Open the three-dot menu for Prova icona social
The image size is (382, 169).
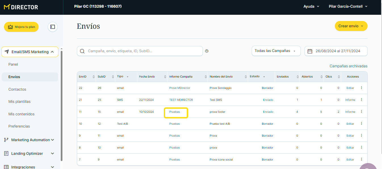tap(361, 159)
